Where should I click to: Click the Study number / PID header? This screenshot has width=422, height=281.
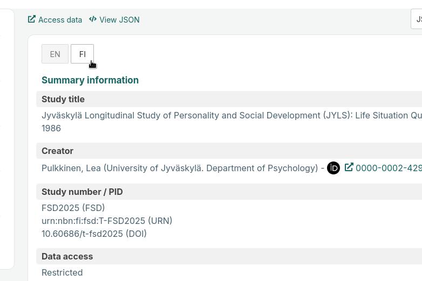[229, 192]
